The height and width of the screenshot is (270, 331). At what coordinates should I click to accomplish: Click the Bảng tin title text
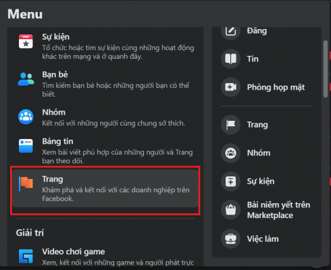click(x=57, y=141)
